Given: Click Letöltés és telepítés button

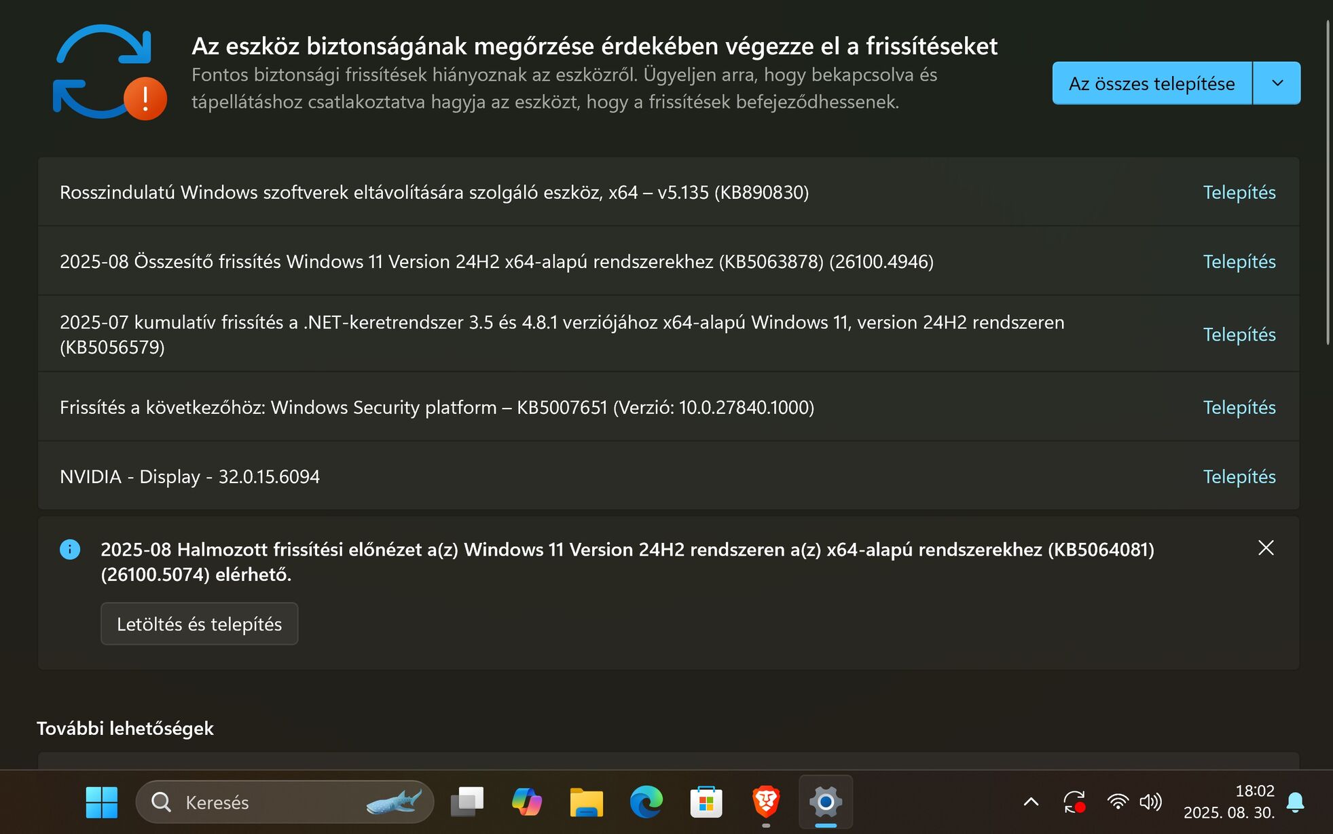Looking at the screenshot, I should pos(199,624).
